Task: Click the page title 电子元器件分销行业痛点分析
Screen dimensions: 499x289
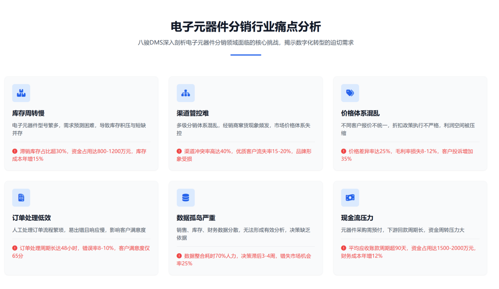Action: click(x=246, y=27)
